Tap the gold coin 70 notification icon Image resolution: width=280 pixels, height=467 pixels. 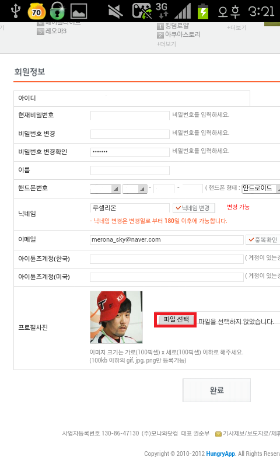click(36, 11)
